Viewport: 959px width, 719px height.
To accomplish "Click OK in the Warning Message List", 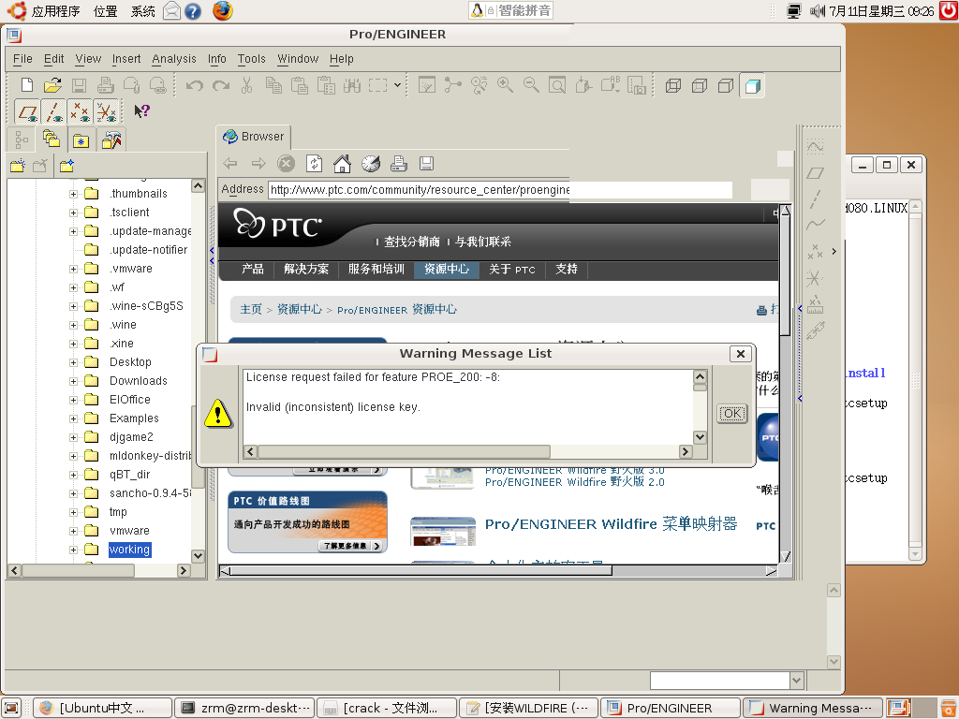I will (x=732, y=414).
